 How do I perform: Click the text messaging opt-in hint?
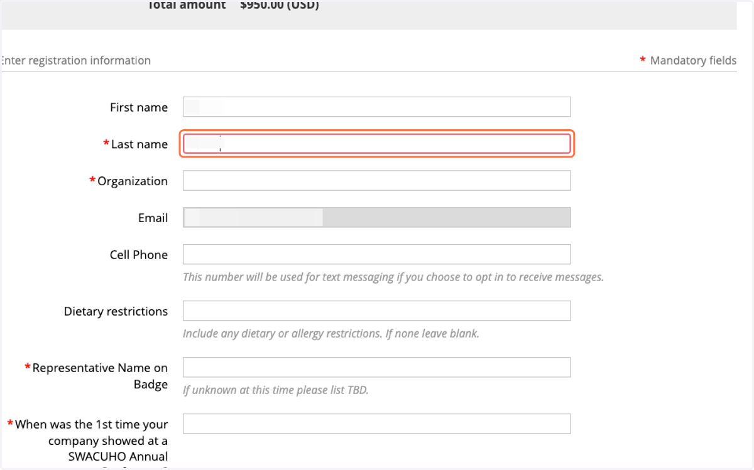pyautogui.click(x=393, y=277)
